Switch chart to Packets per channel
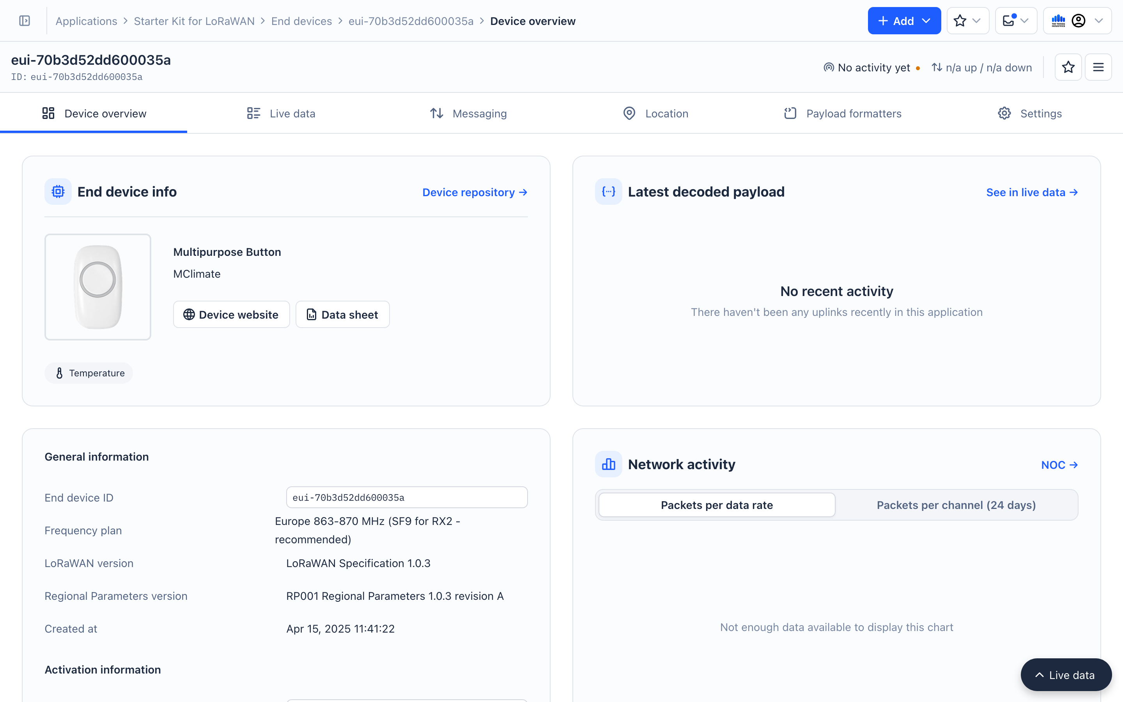Viewport: 1123px width, 702px height. click(956, 505)
